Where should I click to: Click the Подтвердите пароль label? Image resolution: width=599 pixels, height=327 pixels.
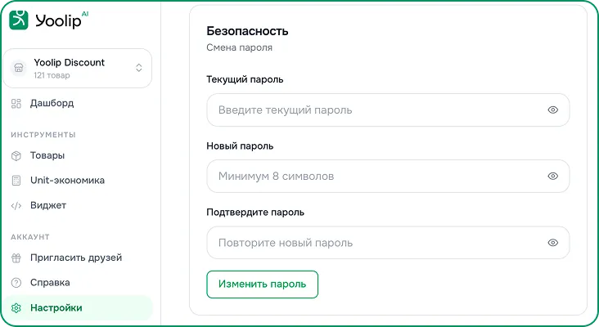255,213
